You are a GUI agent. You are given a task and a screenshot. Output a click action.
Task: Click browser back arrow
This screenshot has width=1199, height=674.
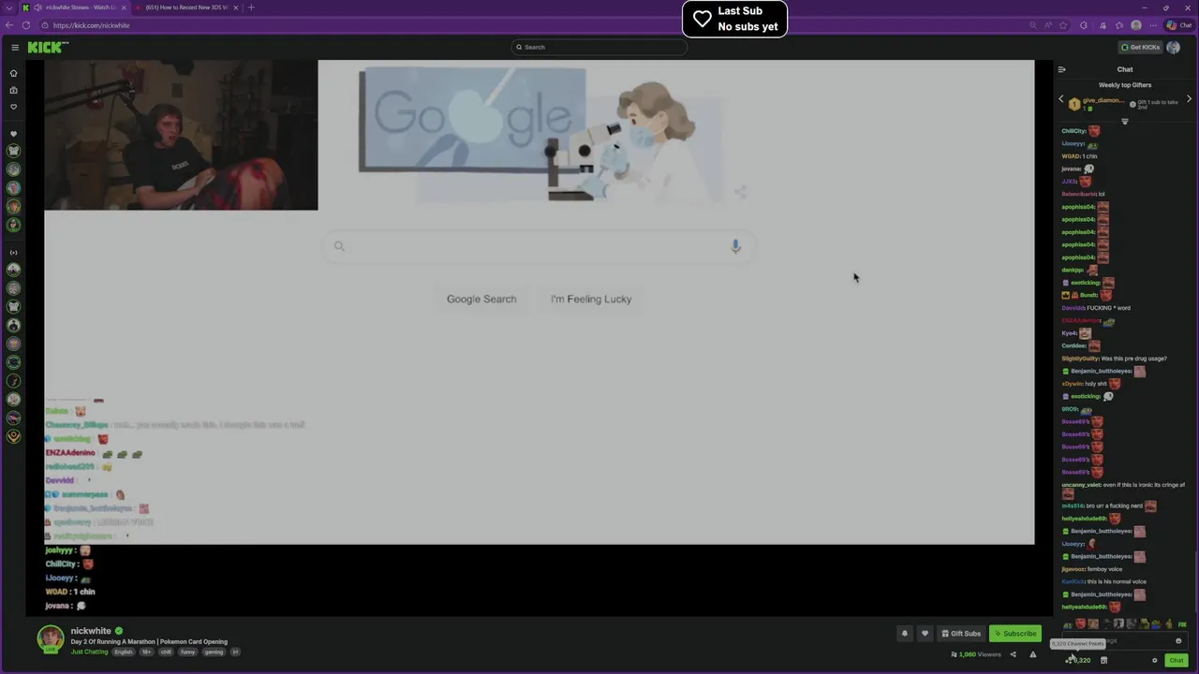(9, 25)
